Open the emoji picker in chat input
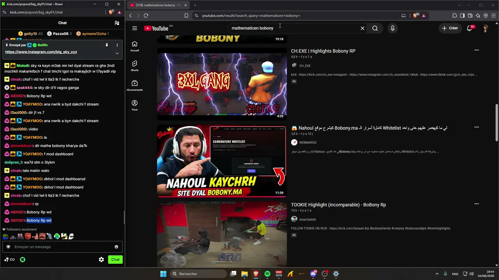 [116, 247]
